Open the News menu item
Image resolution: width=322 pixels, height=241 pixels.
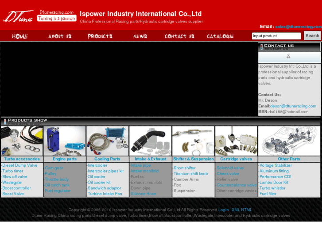pos(140,36)
